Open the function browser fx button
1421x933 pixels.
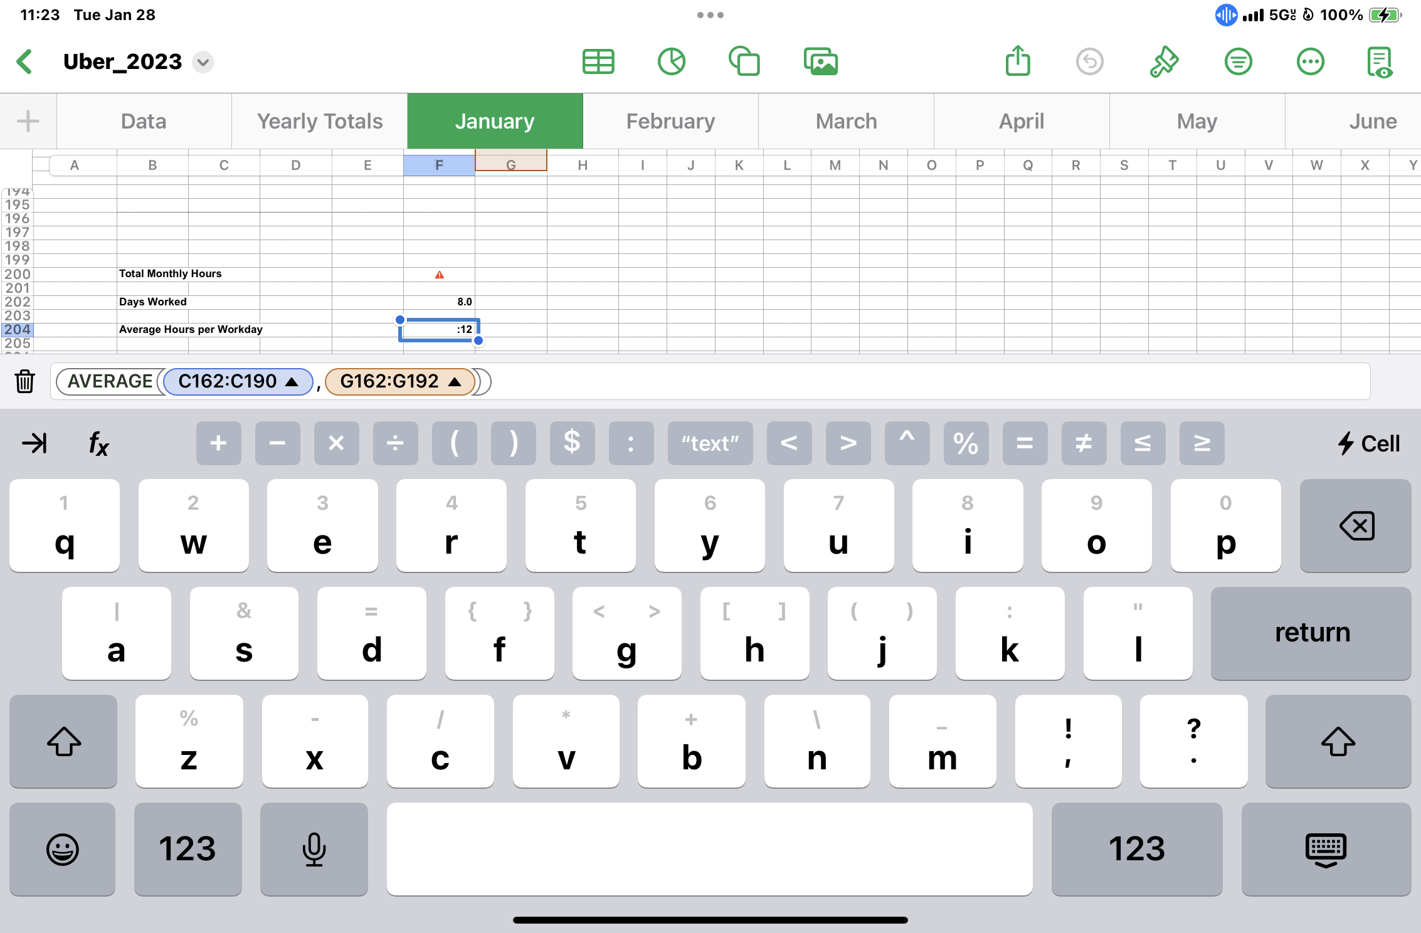pos(98,443)
